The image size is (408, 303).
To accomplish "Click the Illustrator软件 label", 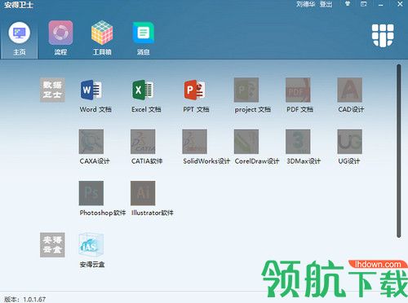I will (x=153, y=213).
